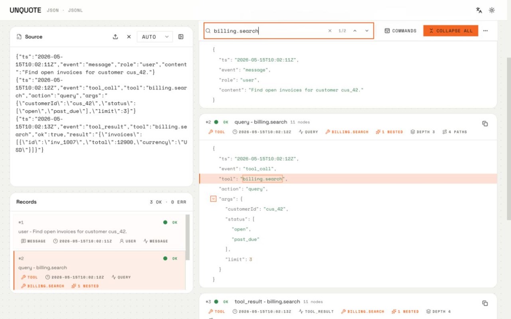Open the Commands palette
511x319 pixels.
coord(400,31)
